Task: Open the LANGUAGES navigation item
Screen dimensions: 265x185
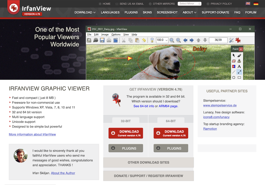Action: 110,12
